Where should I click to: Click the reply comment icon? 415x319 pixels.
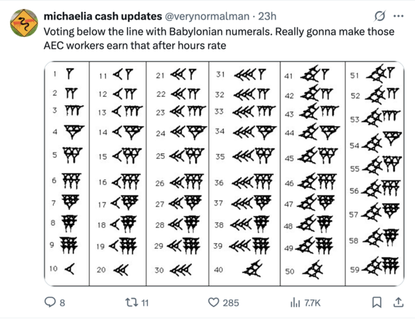coord(50,302)
